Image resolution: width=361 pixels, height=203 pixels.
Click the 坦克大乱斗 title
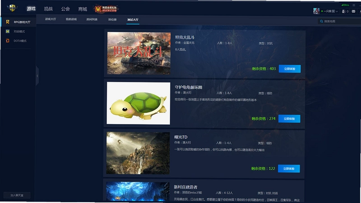(185, 37)
